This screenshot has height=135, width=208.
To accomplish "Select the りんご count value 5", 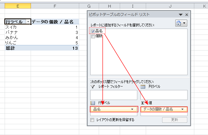I will (55, 43).
